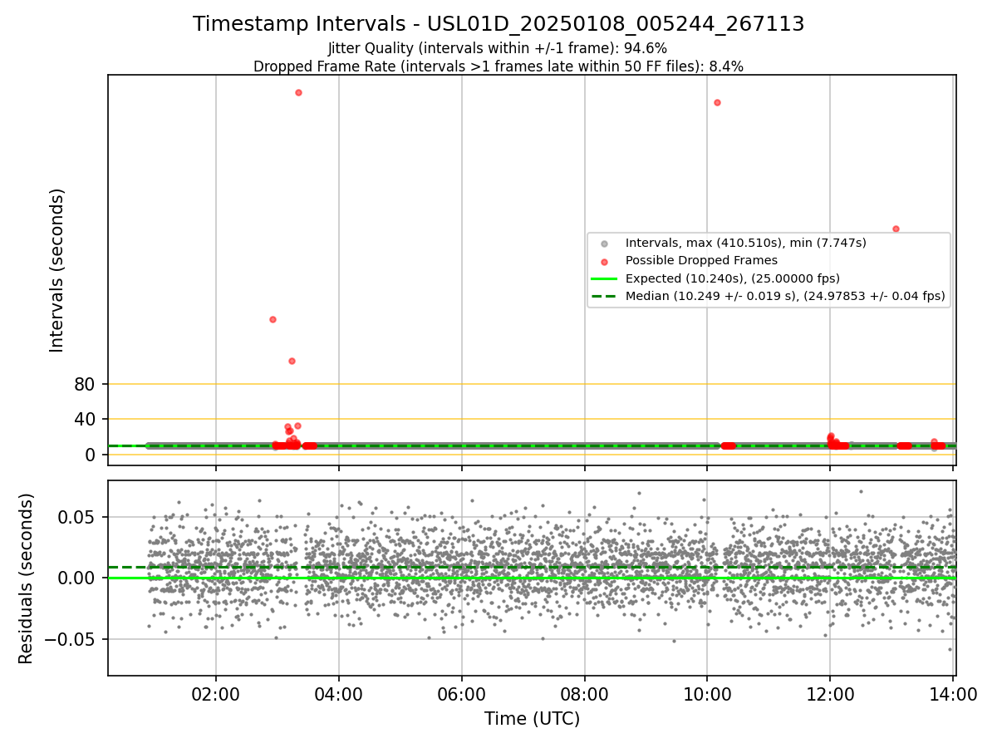
Task: Click the 'Dropped Frame Rate' subtitle line showing 8.4%
Action: point(498,66)
